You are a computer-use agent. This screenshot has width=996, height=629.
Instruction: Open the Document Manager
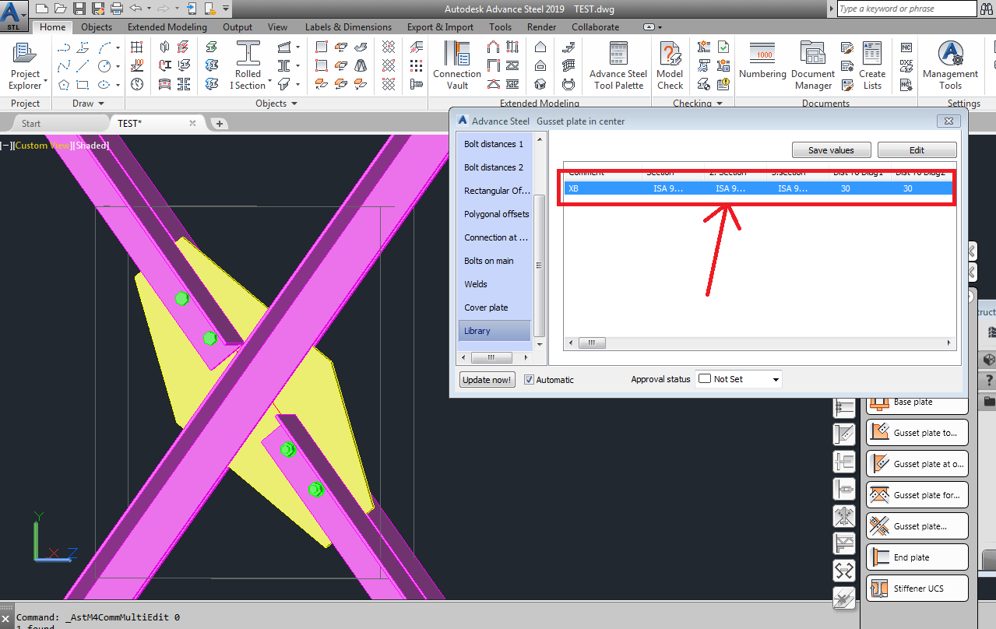point(813,65)
